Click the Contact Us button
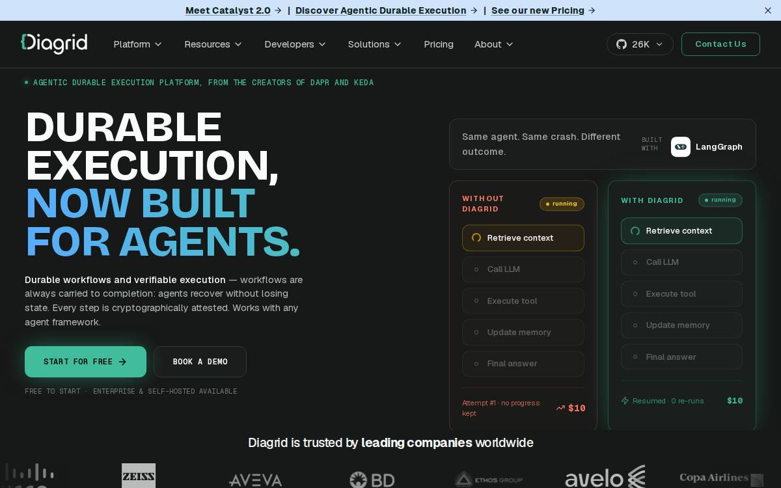 point(720,44)
